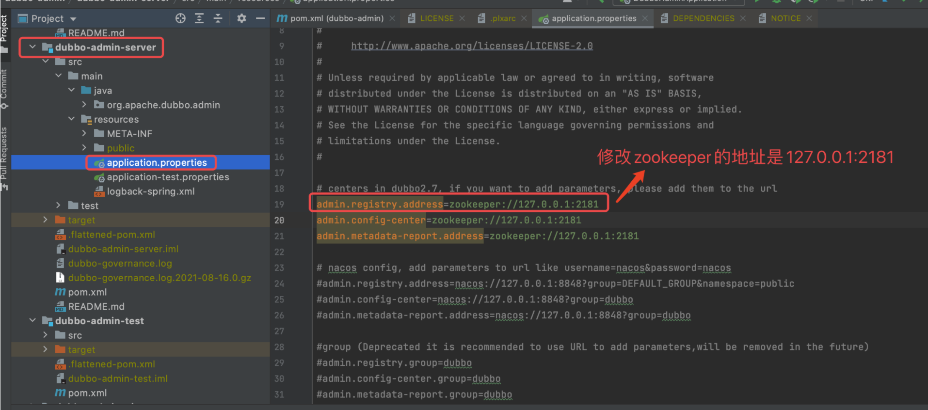
Task: Expand the src folder in dubbo-admin-test
Action: coord(46,335)
